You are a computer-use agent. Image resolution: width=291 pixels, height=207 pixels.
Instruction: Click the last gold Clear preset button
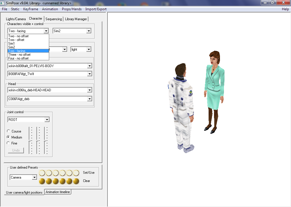pyautogui.click(x=76, y=181)
